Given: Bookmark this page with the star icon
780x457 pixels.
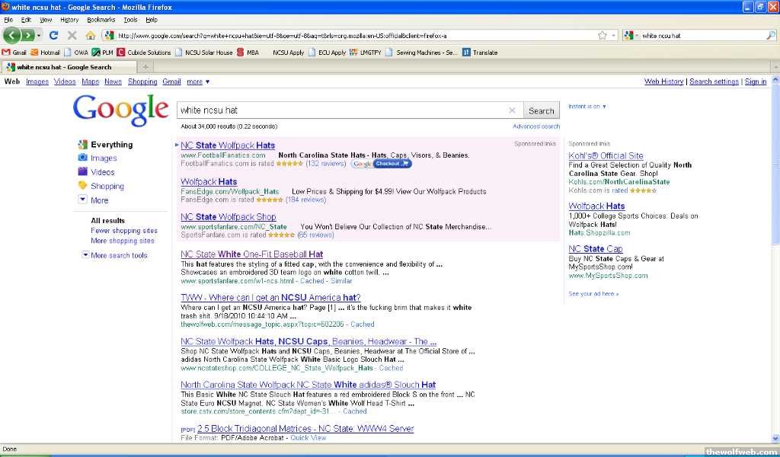Looking at the screenshot, I should click(x=603, y=35).
